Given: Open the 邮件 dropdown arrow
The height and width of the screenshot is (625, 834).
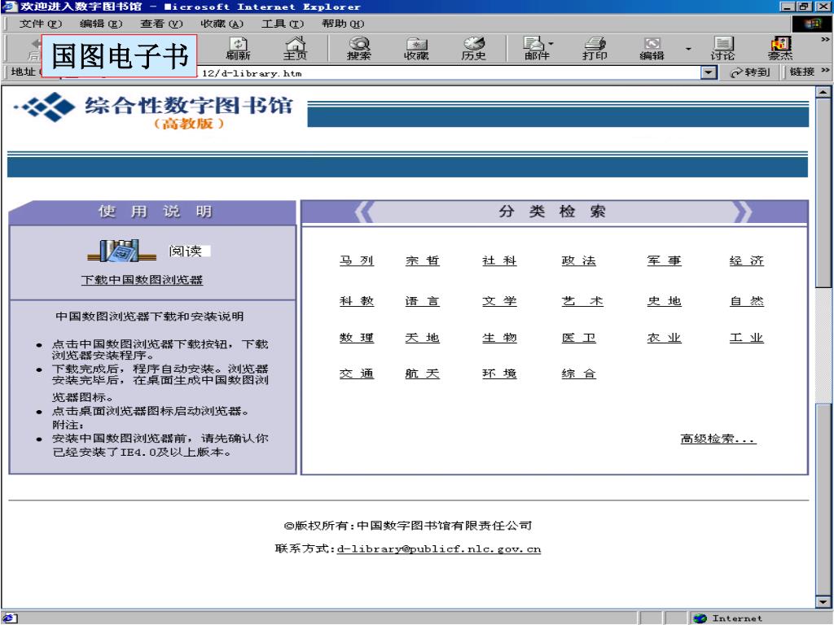Looking at the screenshot, I should point(551,44).
